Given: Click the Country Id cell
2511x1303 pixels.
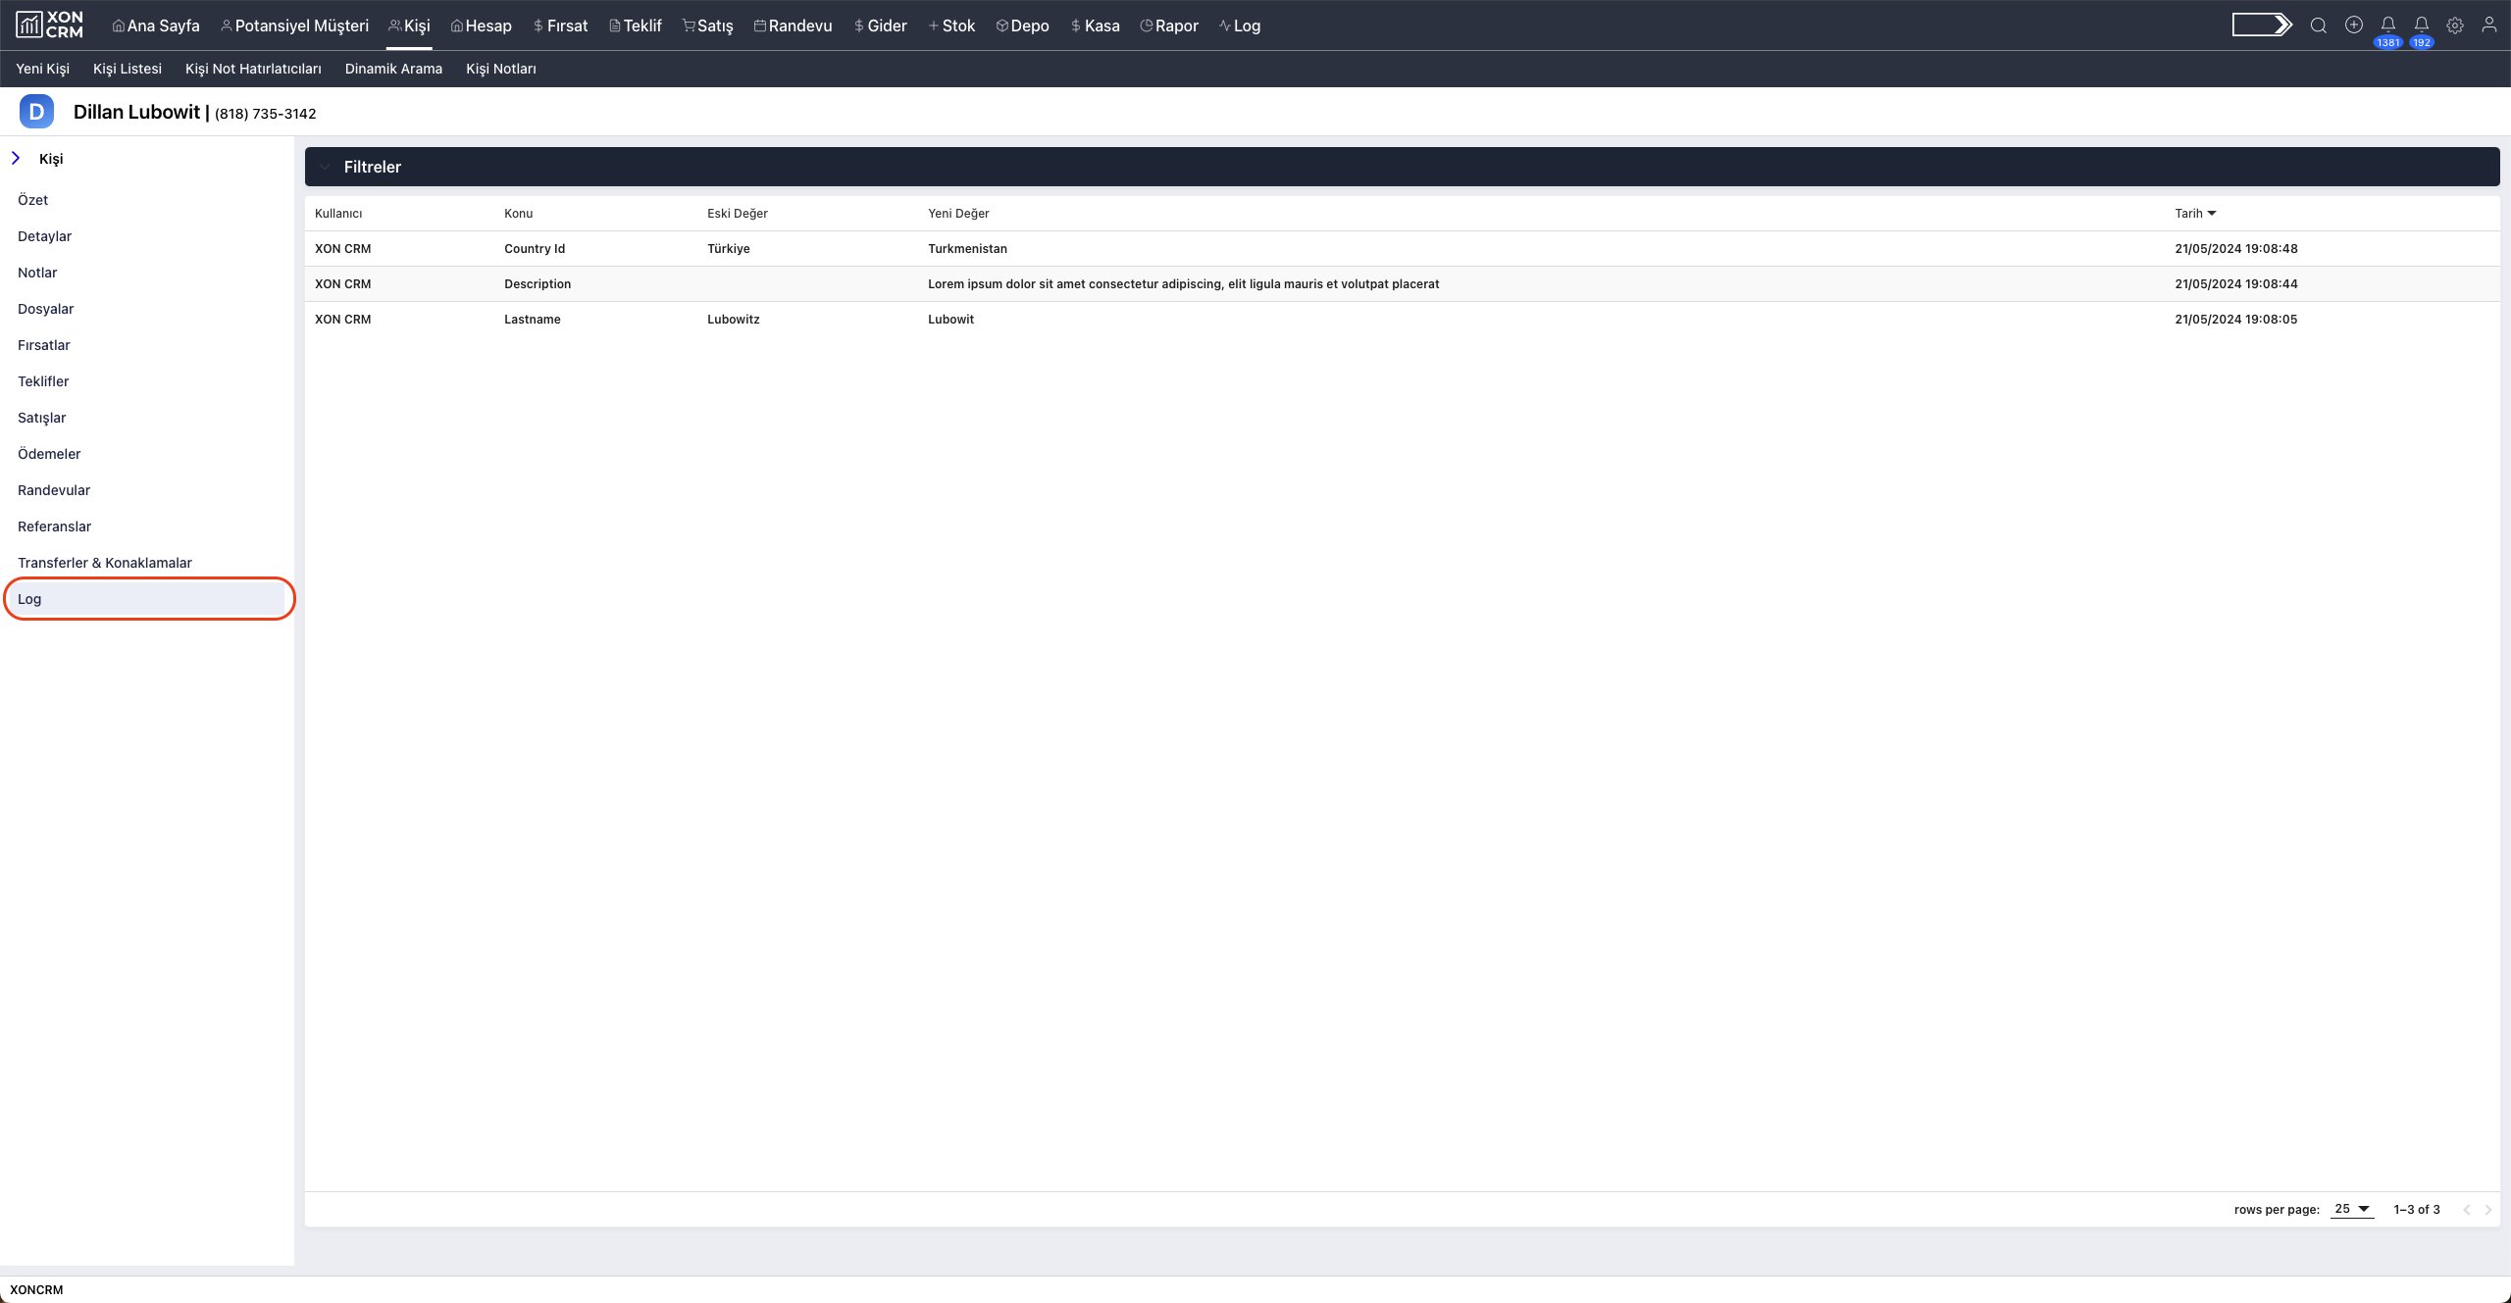Looking at the screenshot, I should click(x=535, y=248).
